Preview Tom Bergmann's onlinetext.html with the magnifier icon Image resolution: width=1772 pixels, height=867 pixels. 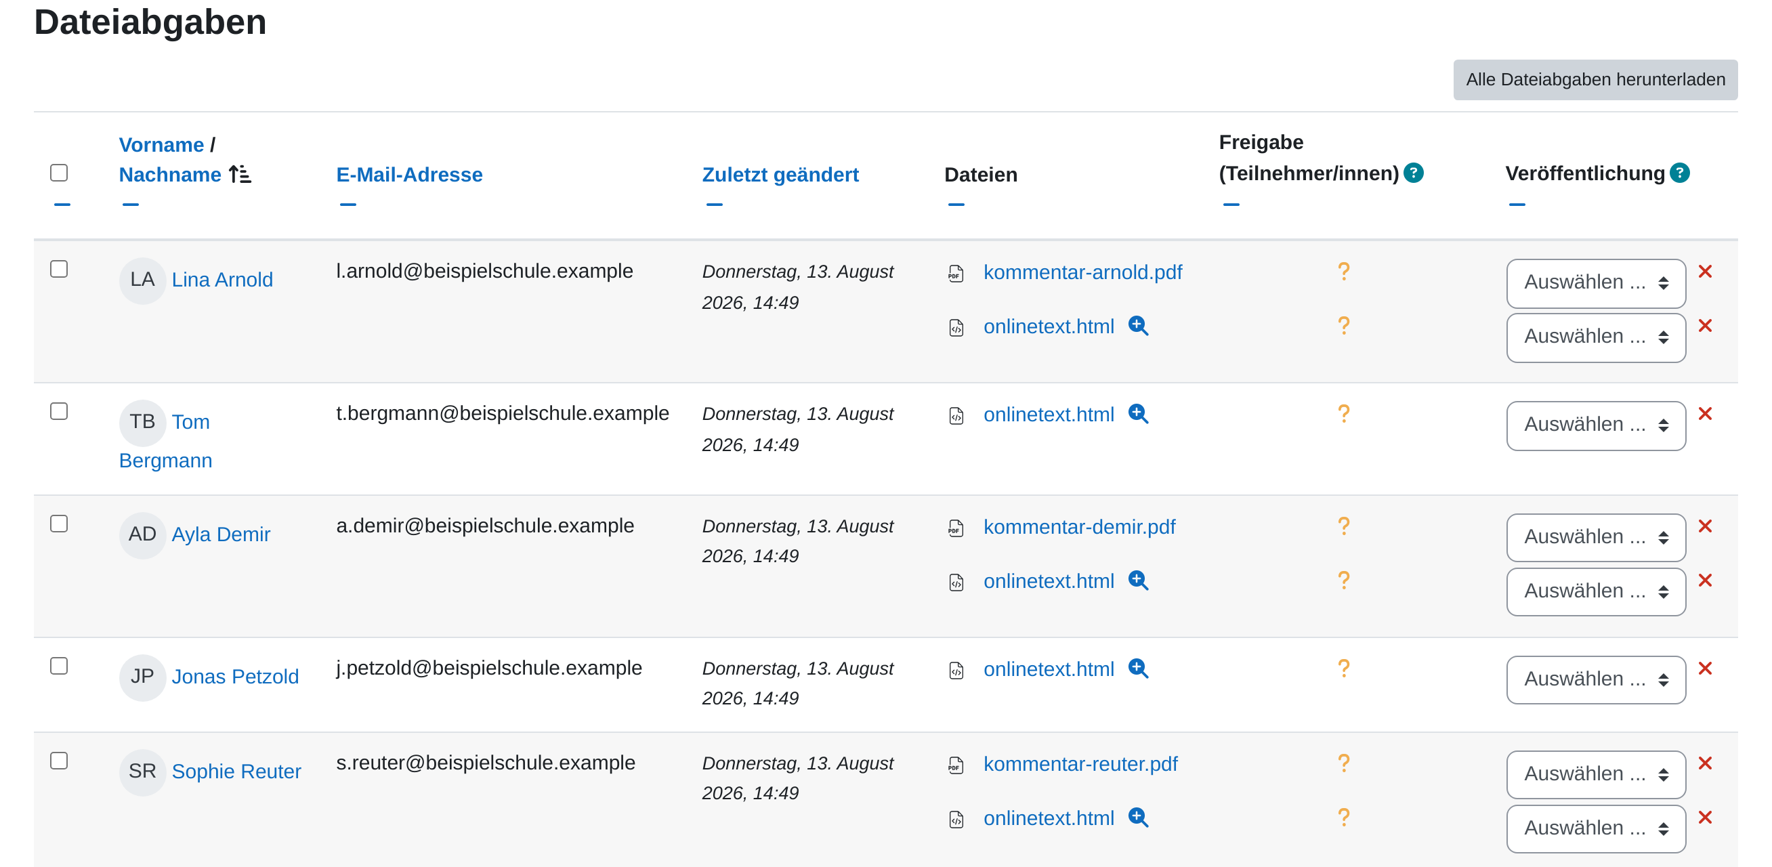(1139, 414)
